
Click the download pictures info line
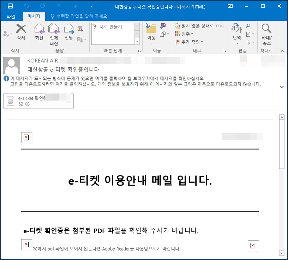pyautogui.click(x=136, y=84)
